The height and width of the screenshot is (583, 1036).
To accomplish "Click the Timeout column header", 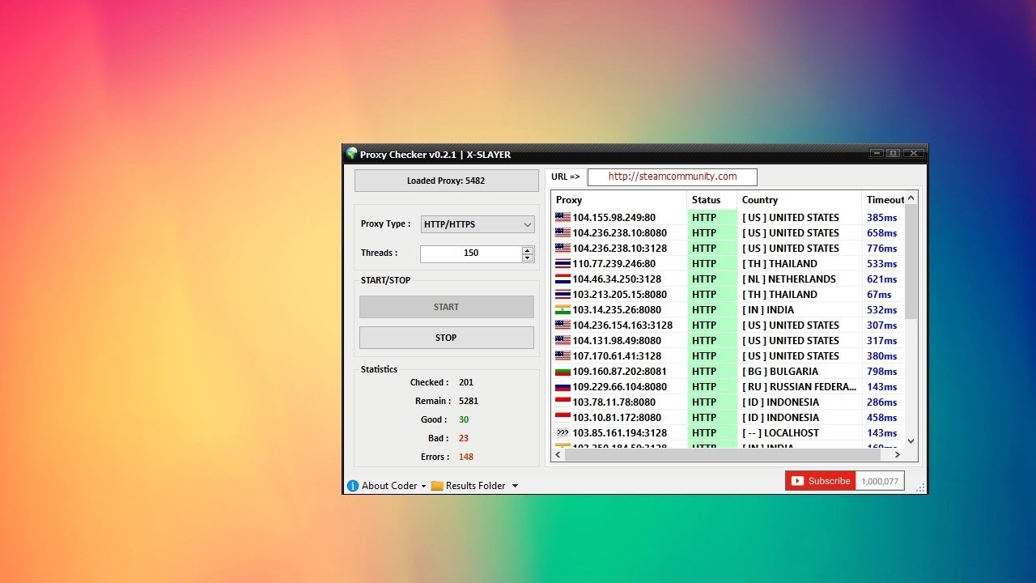I will point(883,200).
